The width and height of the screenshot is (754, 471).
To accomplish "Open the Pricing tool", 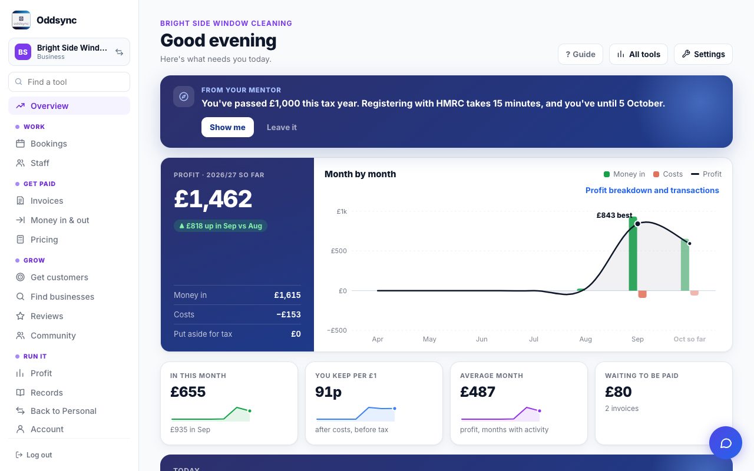I will (69, 240).
